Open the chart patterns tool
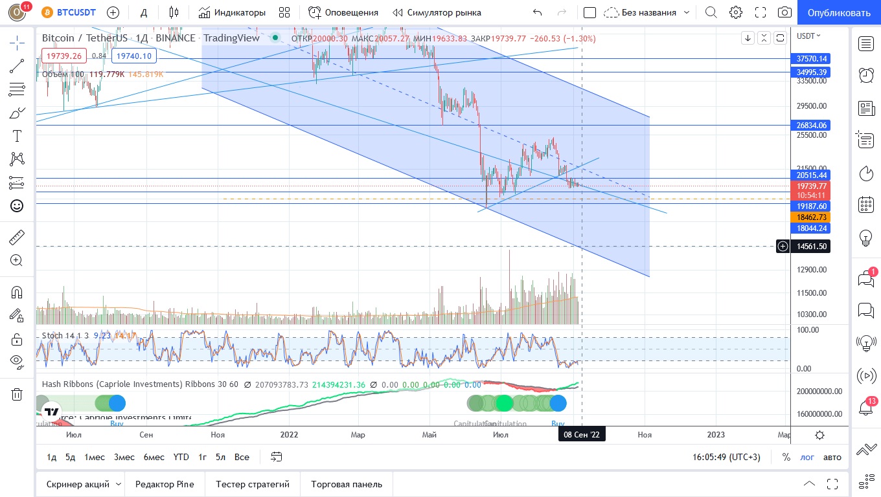 (17, 159)
